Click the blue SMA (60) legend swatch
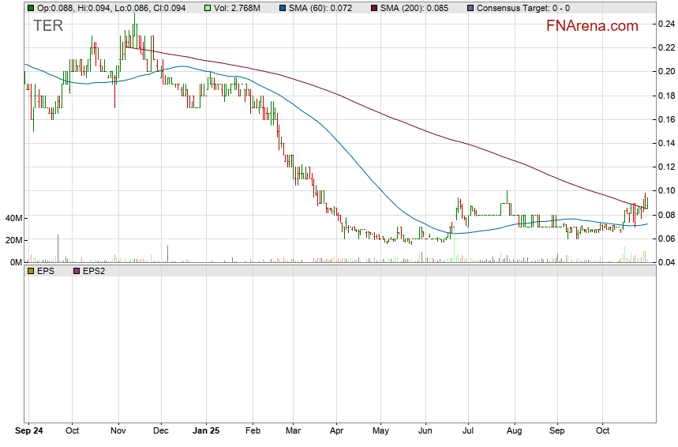Screen dimensions: 678x447 pos(285,8)
